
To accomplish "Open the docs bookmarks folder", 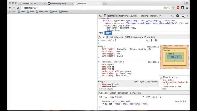I will click(x=30, y=12).
